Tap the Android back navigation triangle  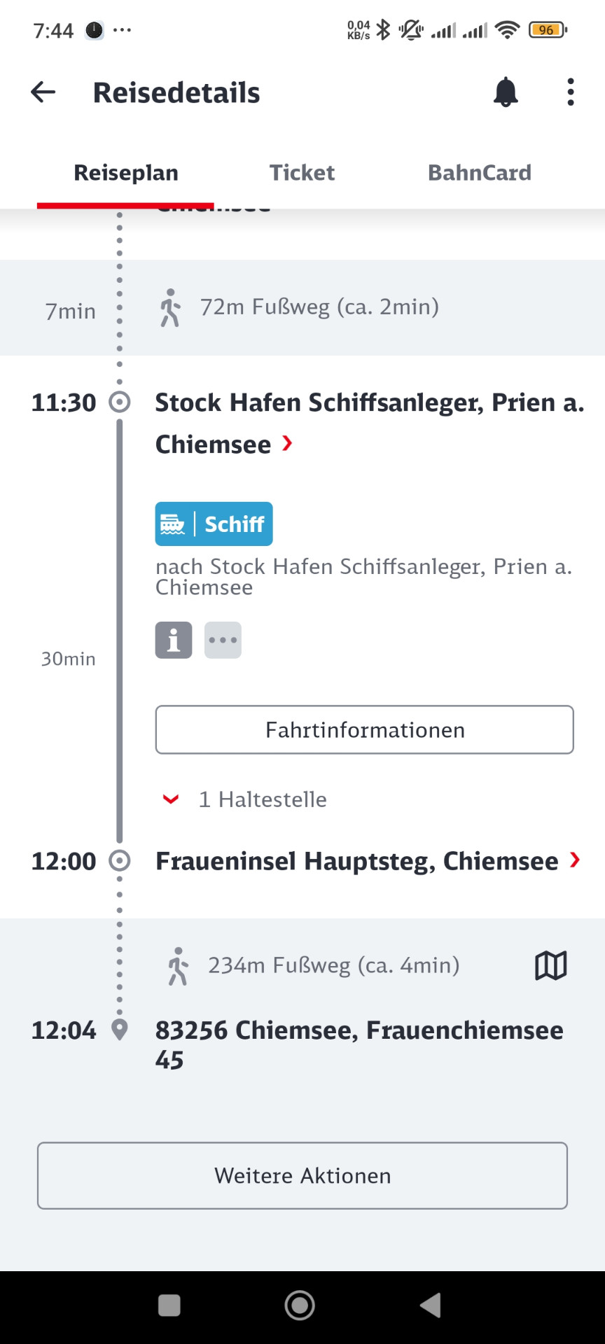tap(430, 1305)
